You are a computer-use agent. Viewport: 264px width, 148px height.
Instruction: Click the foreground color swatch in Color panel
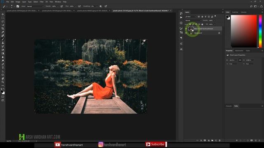click(227, 17)
